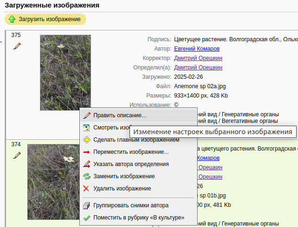Choose Переместить изображение... menu entry
The image size is (298, 227).
point(131,152)
